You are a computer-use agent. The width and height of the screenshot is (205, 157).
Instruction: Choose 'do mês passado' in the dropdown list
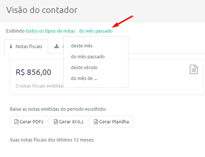tap(88, 57)
